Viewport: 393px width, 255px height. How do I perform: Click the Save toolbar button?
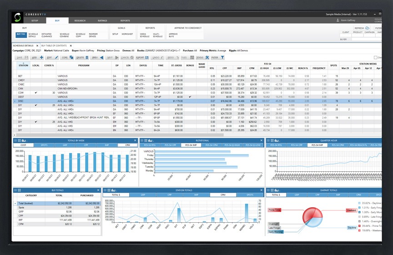coord(22,58)
